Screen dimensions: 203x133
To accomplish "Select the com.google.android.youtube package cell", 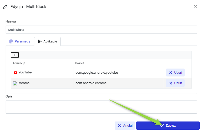I will 97,73.
